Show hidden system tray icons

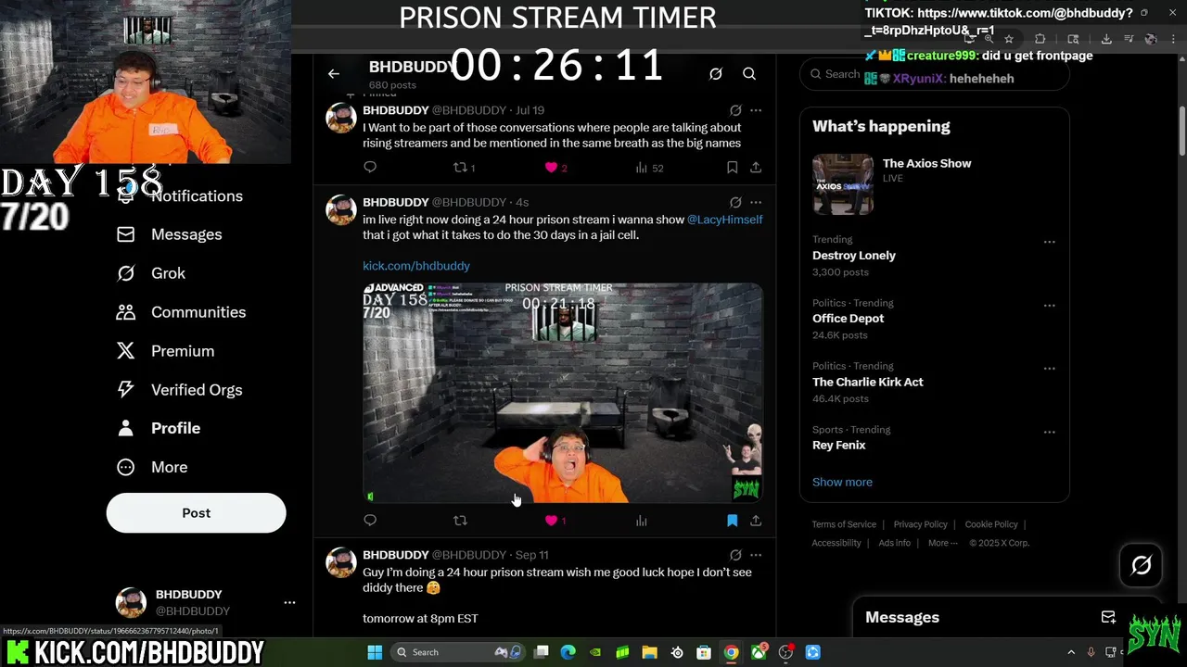1071,652
